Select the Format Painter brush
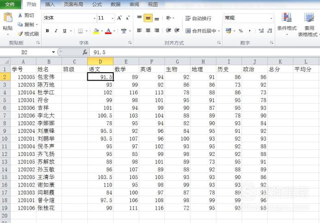 (20, 34)
